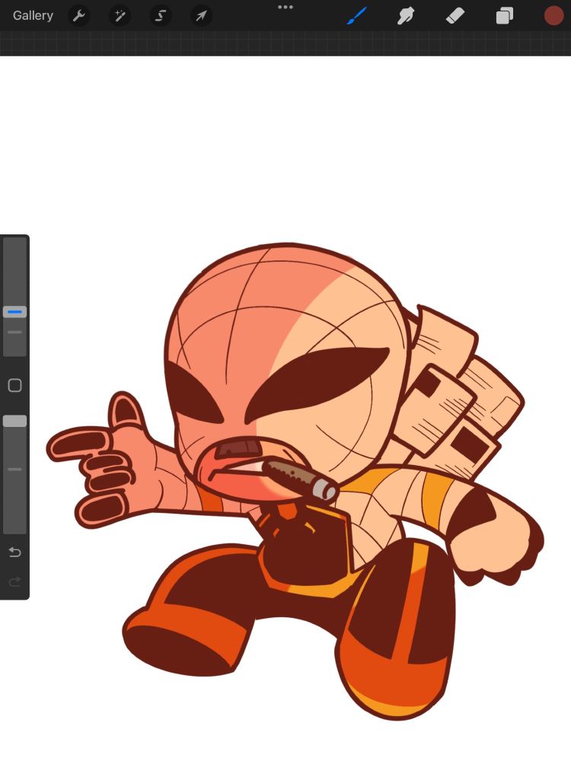Image resolution: width=571 pixels, height=761 pixels.
Task: Tap the three-dot multitasking menu
Action: coord(285,7)
